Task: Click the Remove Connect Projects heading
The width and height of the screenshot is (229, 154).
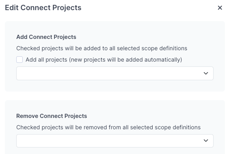Action: pos(52,116)
